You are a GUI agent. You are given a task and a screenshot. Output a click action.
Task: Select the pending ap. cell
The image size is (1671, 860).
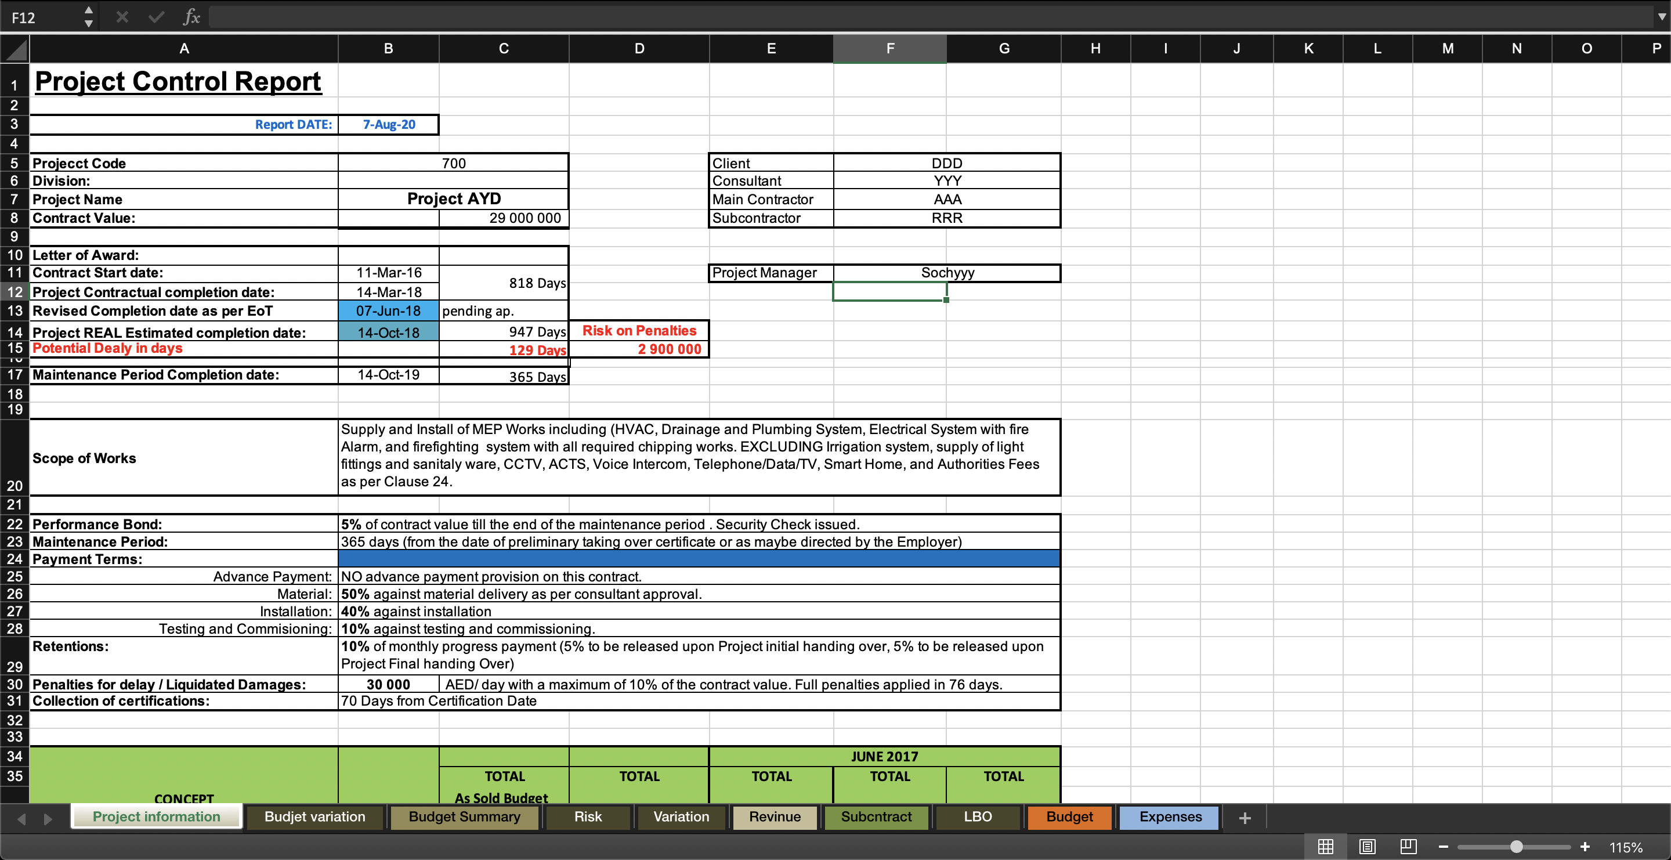pos(504,310)
